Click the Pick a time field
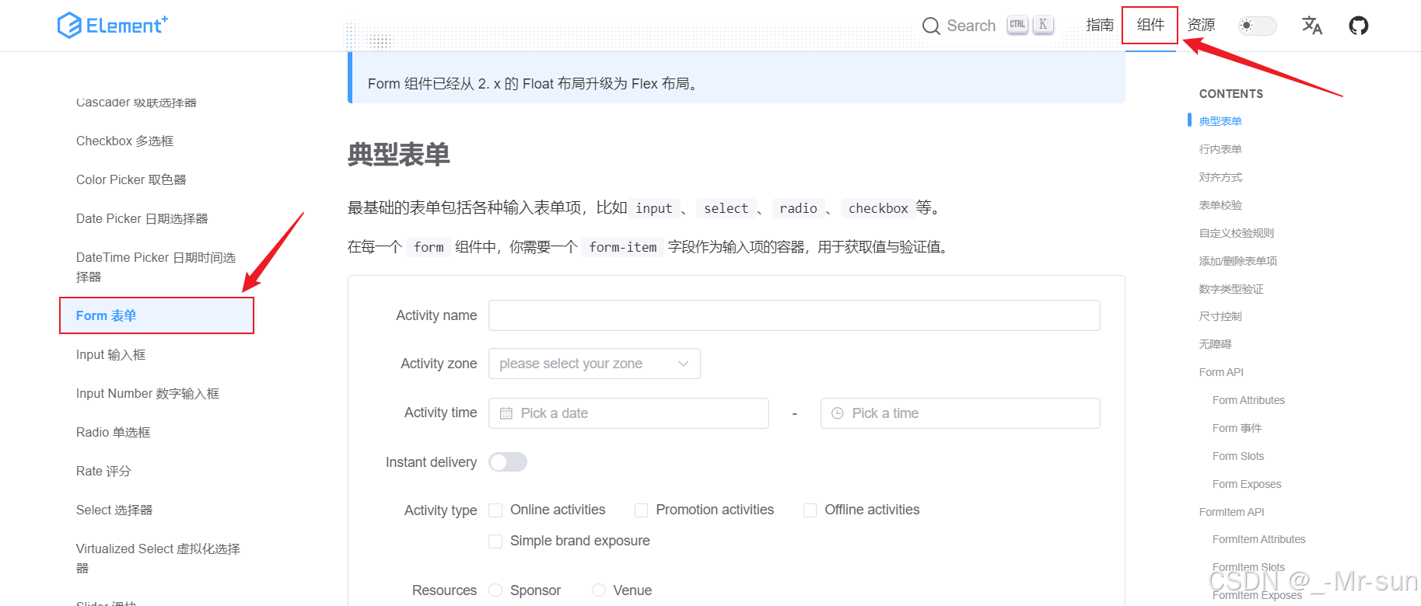The image size is (1421, 606). 961,413
